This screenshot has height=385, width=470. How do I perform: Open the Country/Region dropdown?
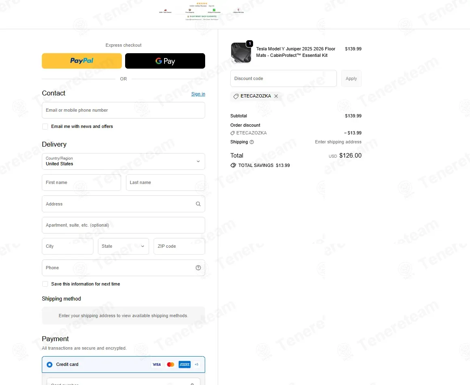click(x=123, y=162)
